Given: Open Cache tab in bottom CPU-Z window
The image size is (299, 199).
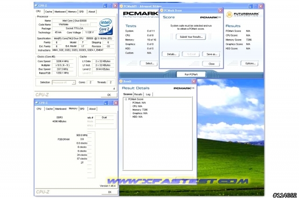Looking at the screenshot, I should point(49,109).
